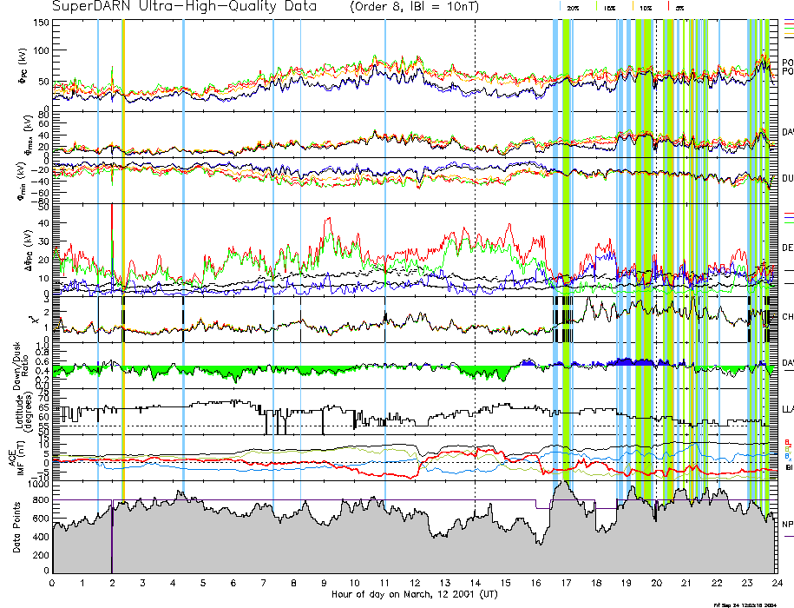Click the '1000' tick of Data Points axis

click(x=38, y=484)
